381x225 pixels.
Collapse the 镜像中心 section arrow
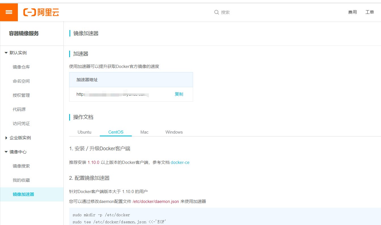point(6,152)
